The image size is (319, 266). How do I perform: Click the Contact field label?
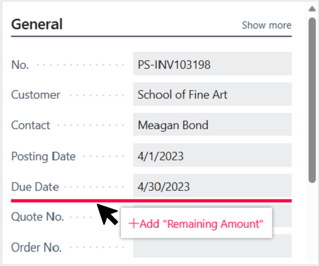click(31, 125)
